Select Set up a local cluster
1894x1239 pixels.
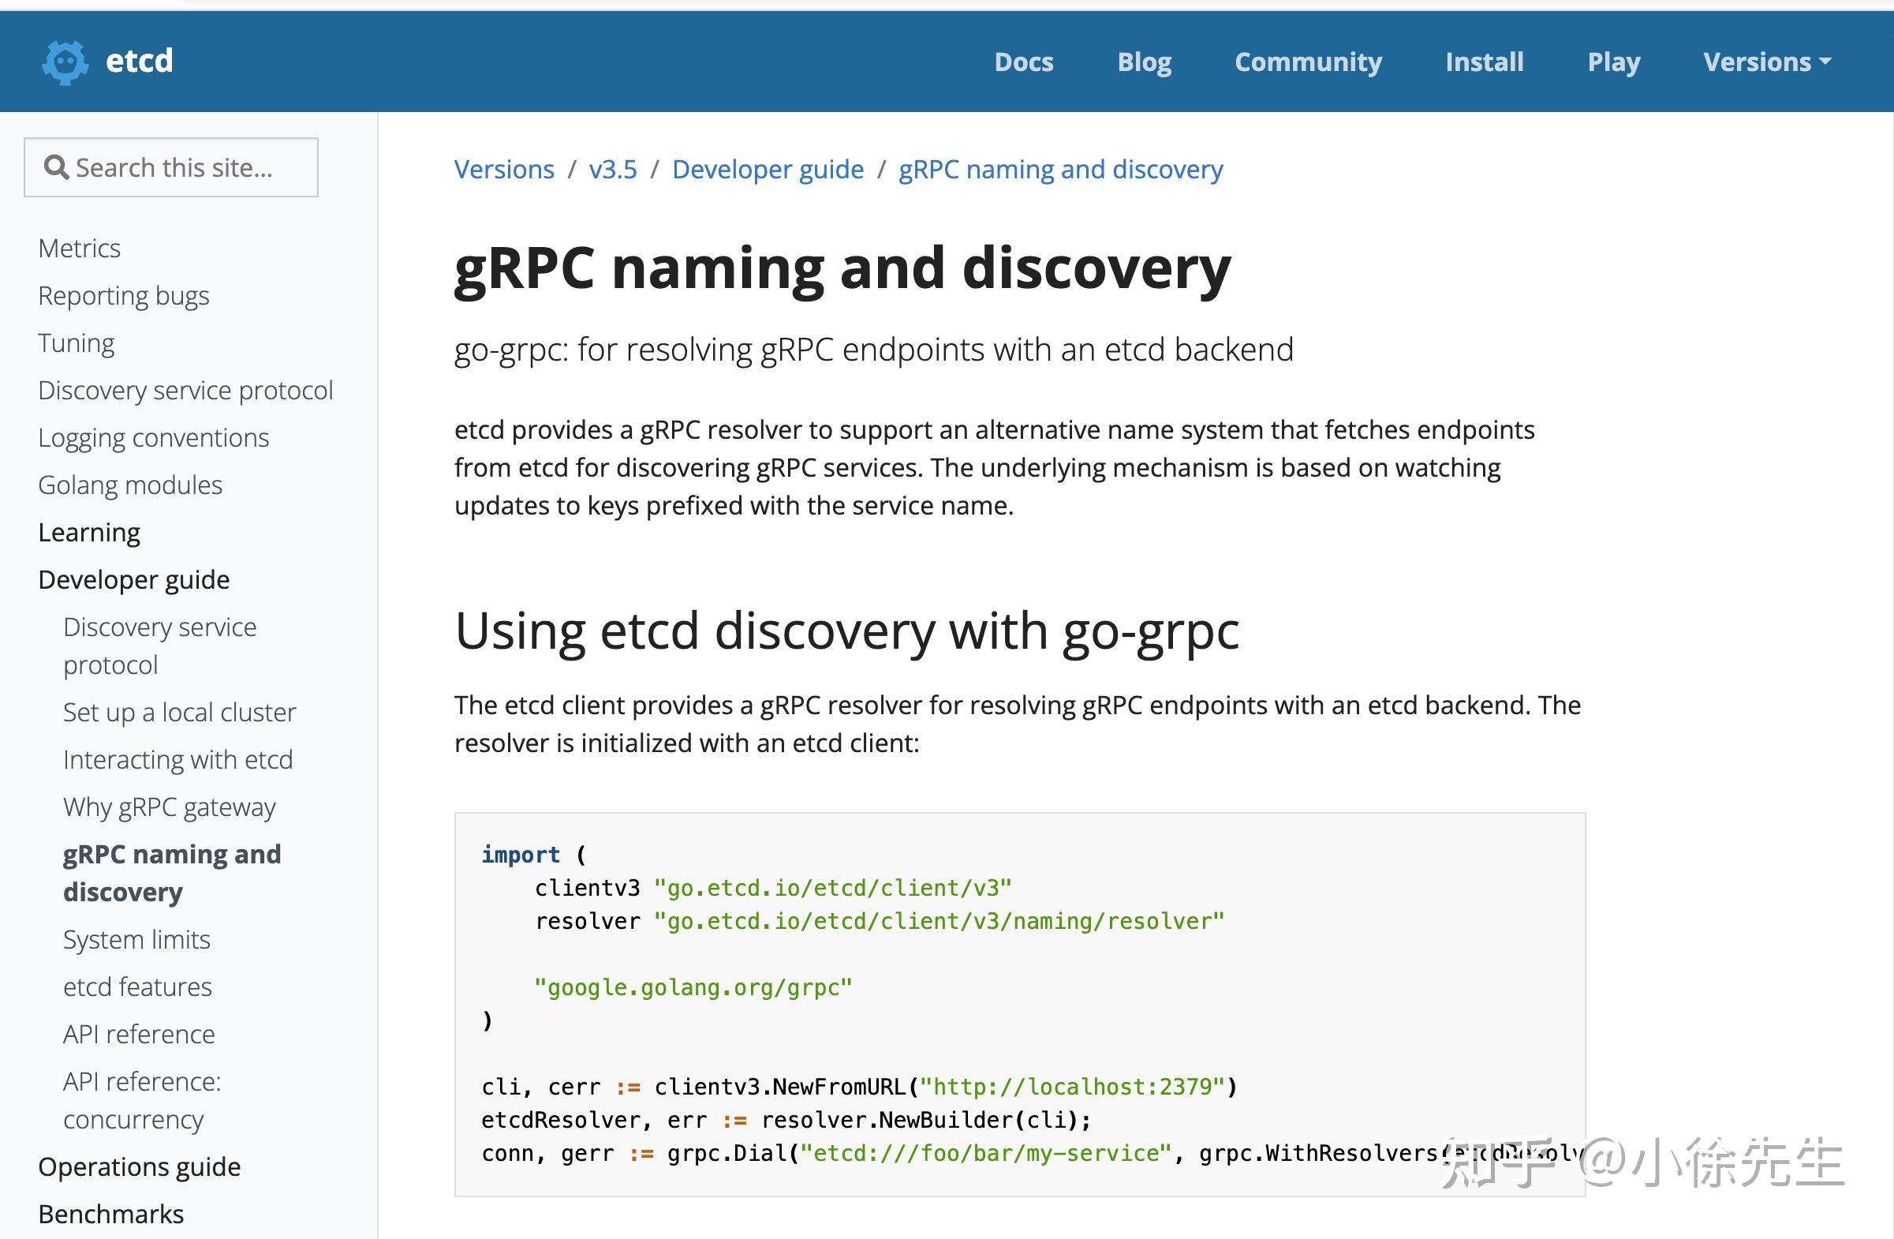coord(179,712)
